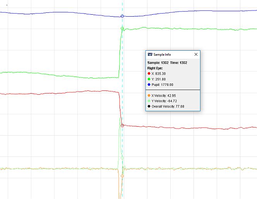Image resolution: width=257 pixels, height=199 pixels.
Task: Click the blue Pupil legend dot
Action: pos(149,85)
